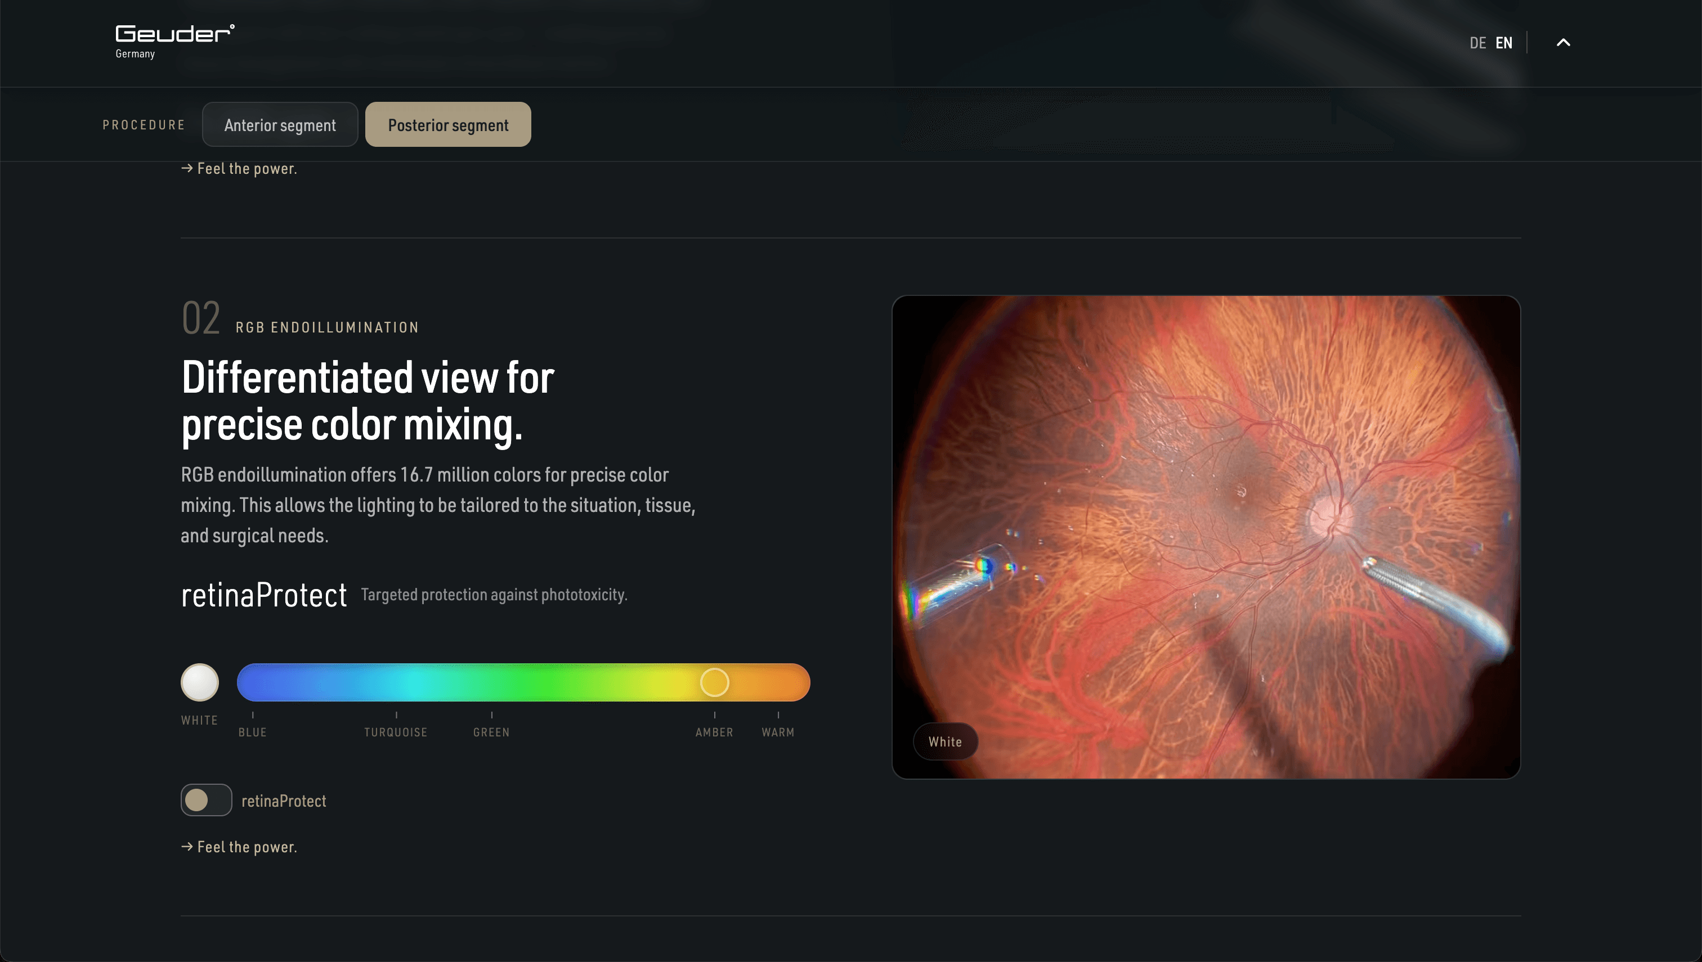Select the EN language option
This screenshot has width=1702, height=962.
(1504, 43)
